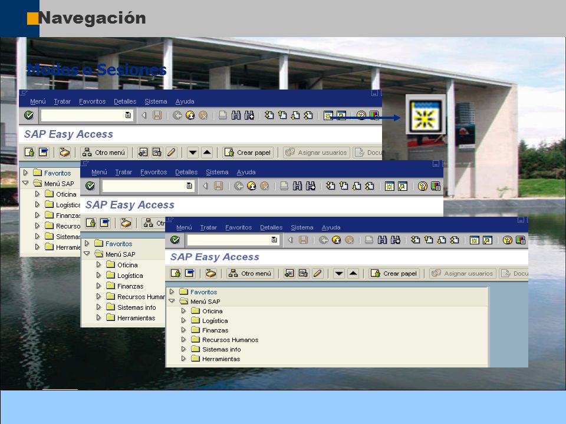Expand Favoritos folder in front window
Image resolution: width=566 pixels, height=424 pixels.
[172, 291]
